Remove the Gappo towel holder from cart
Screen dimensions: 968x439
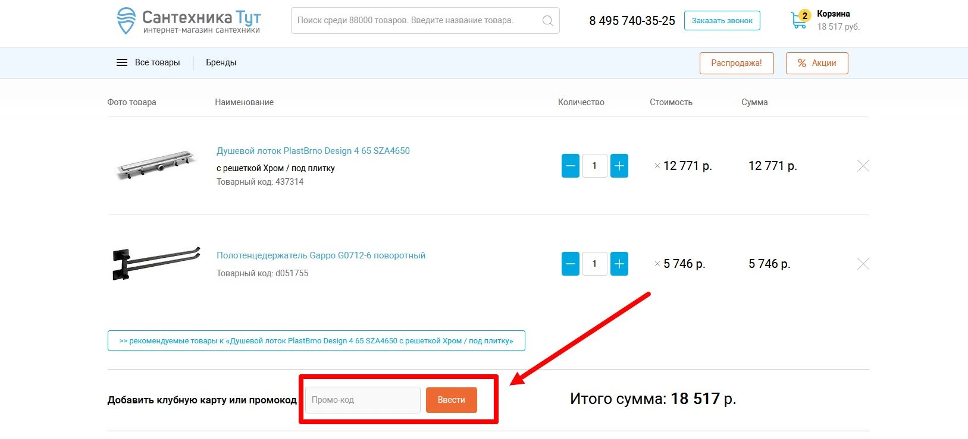pos(863,264)
